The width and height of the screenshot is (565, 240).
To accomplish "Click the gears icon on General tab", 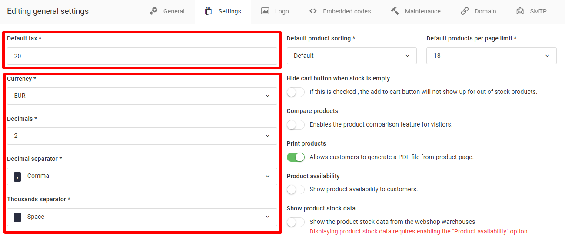I will click(x=153, y=11).
